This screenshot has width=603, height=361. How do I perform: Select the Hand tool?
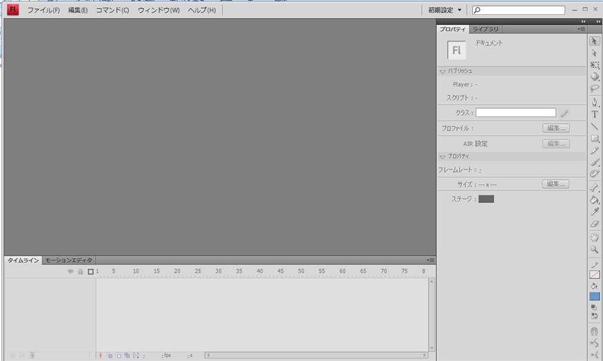pos(595,237)
